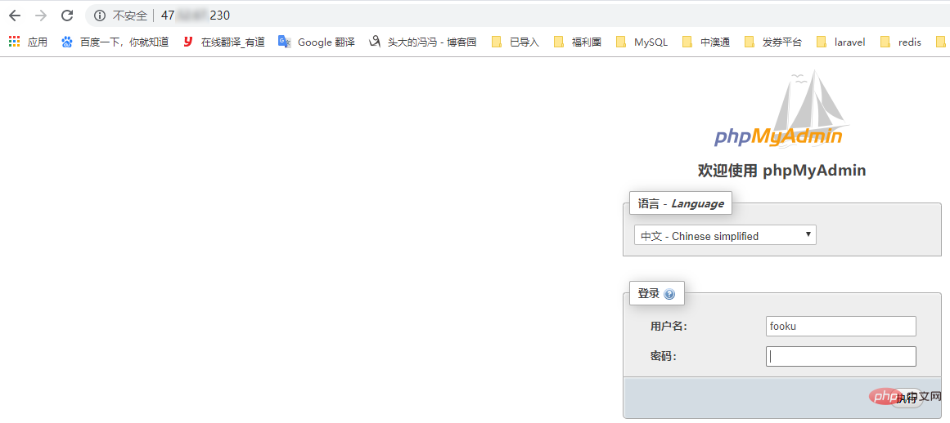This screenshot has height=423, width=950.
Task: Focus the 用户名 field containing fooku
Action: pyautogui.click(x=841, y=327)
